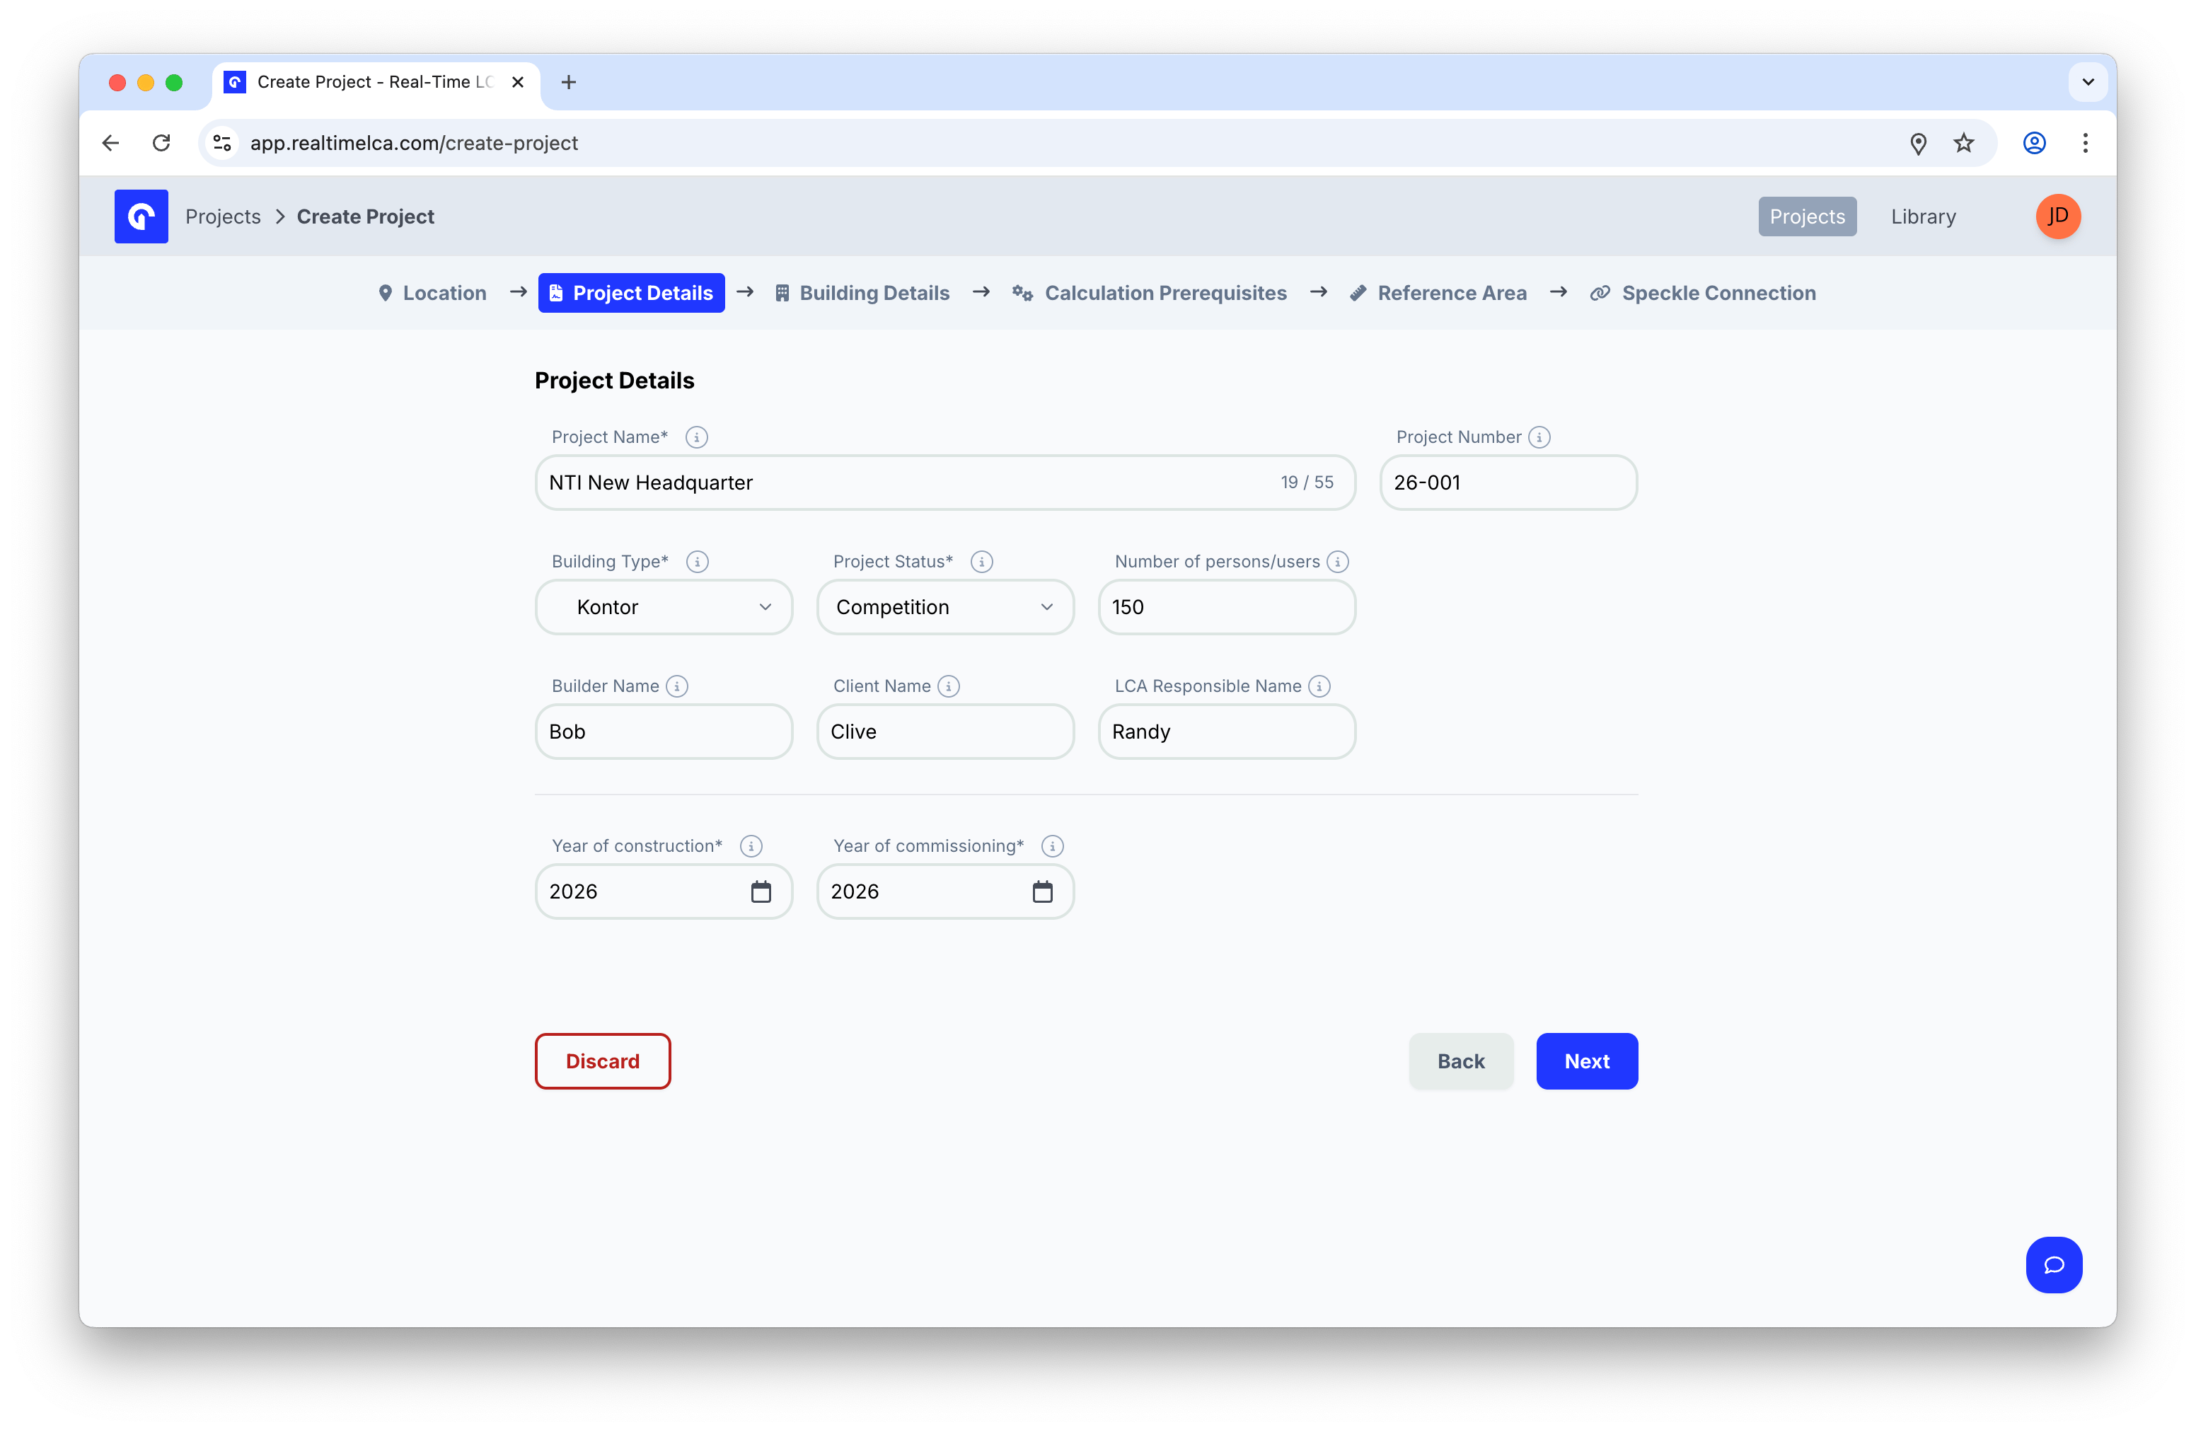Image resolution: width=2196 pixels, height=1432 pixels.
Task: Click the Number of persons/users info icon
Action: [1338, 562]
